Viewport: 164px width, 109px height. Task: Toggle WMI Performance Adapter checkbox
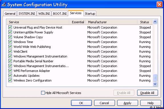(10, 71)
